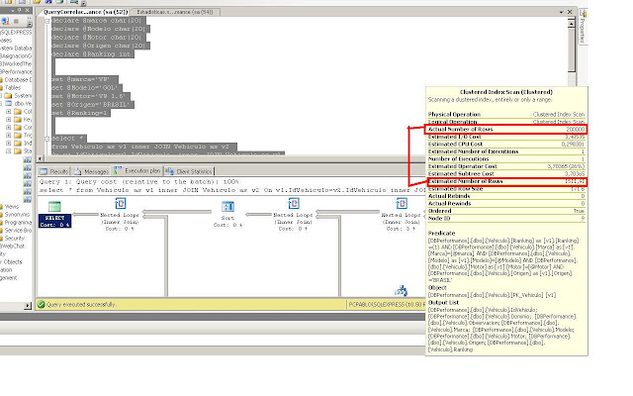Select BJWorkedThe database node
This screenshot has width=633, height=396.
16,63
